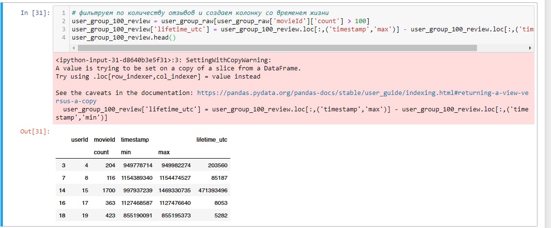The image size is (551, 228).
Task: Click the min sub-header
Action: coord(126,152)
